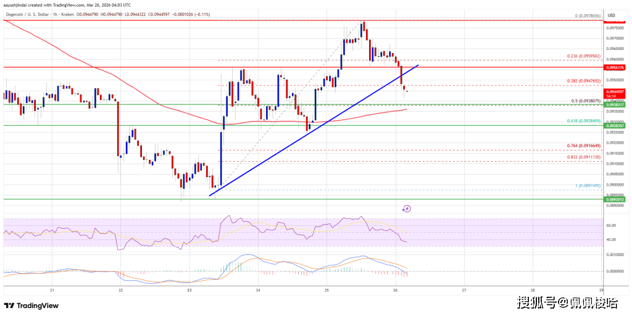Click date 25 on the time axis
Screen dimensions: 632x316
point(326,289)
